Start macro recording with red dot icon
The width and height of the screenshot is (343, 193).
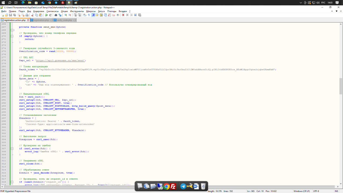[x=123, y=15]
